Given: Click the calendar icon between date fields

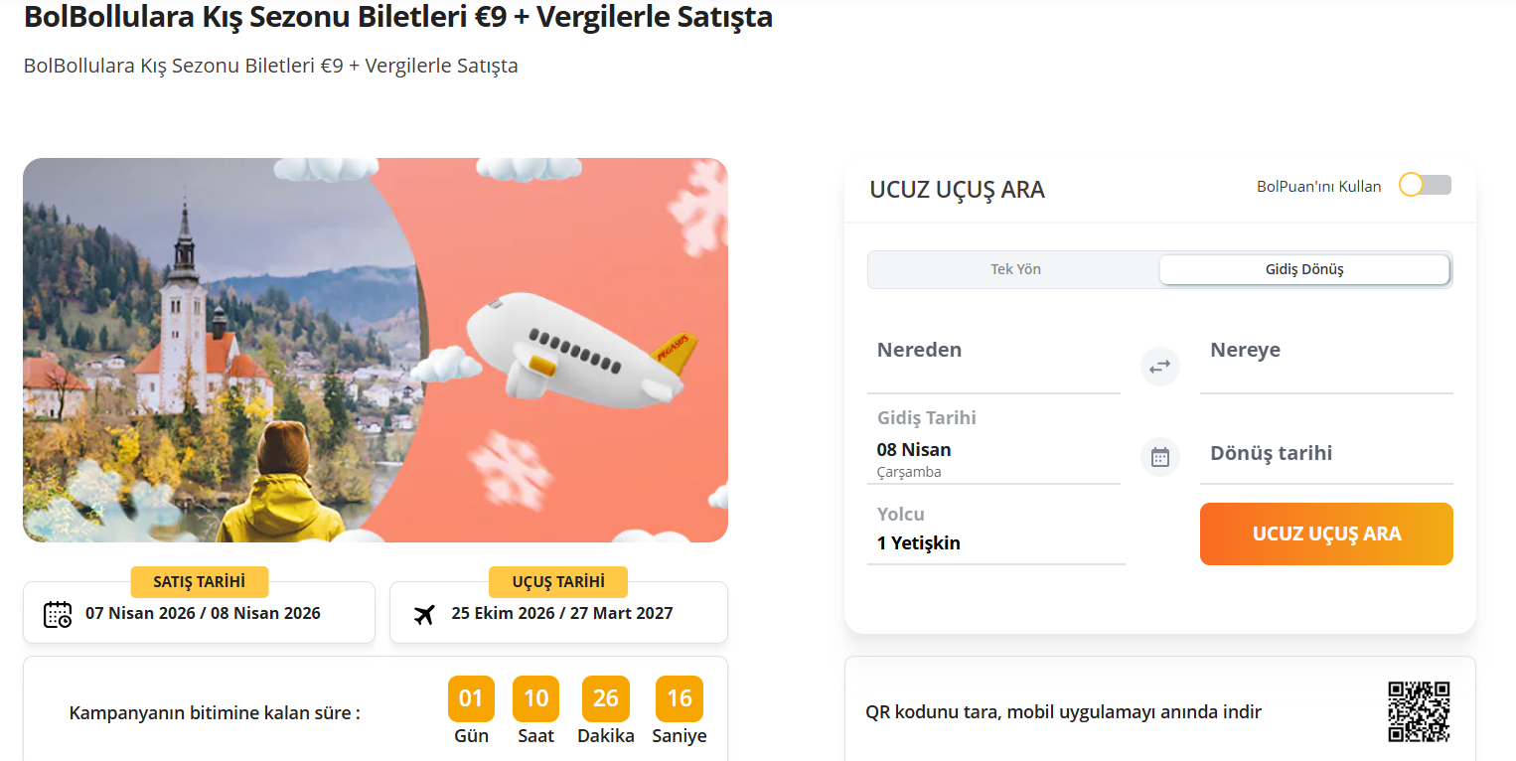Looking at the screenshot, I should tap(1159, 457).
